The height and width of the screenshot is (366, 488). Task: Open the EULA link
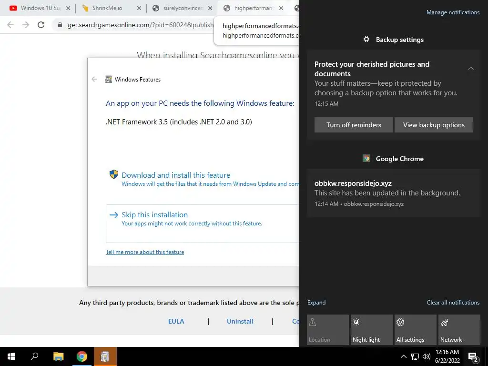point(176,321)
